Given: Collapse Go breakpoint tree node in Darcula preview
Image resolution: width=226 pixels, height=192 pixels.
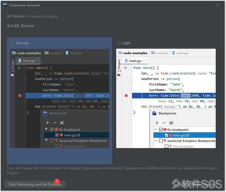Looking at the screenshot, I should point(46,129).
